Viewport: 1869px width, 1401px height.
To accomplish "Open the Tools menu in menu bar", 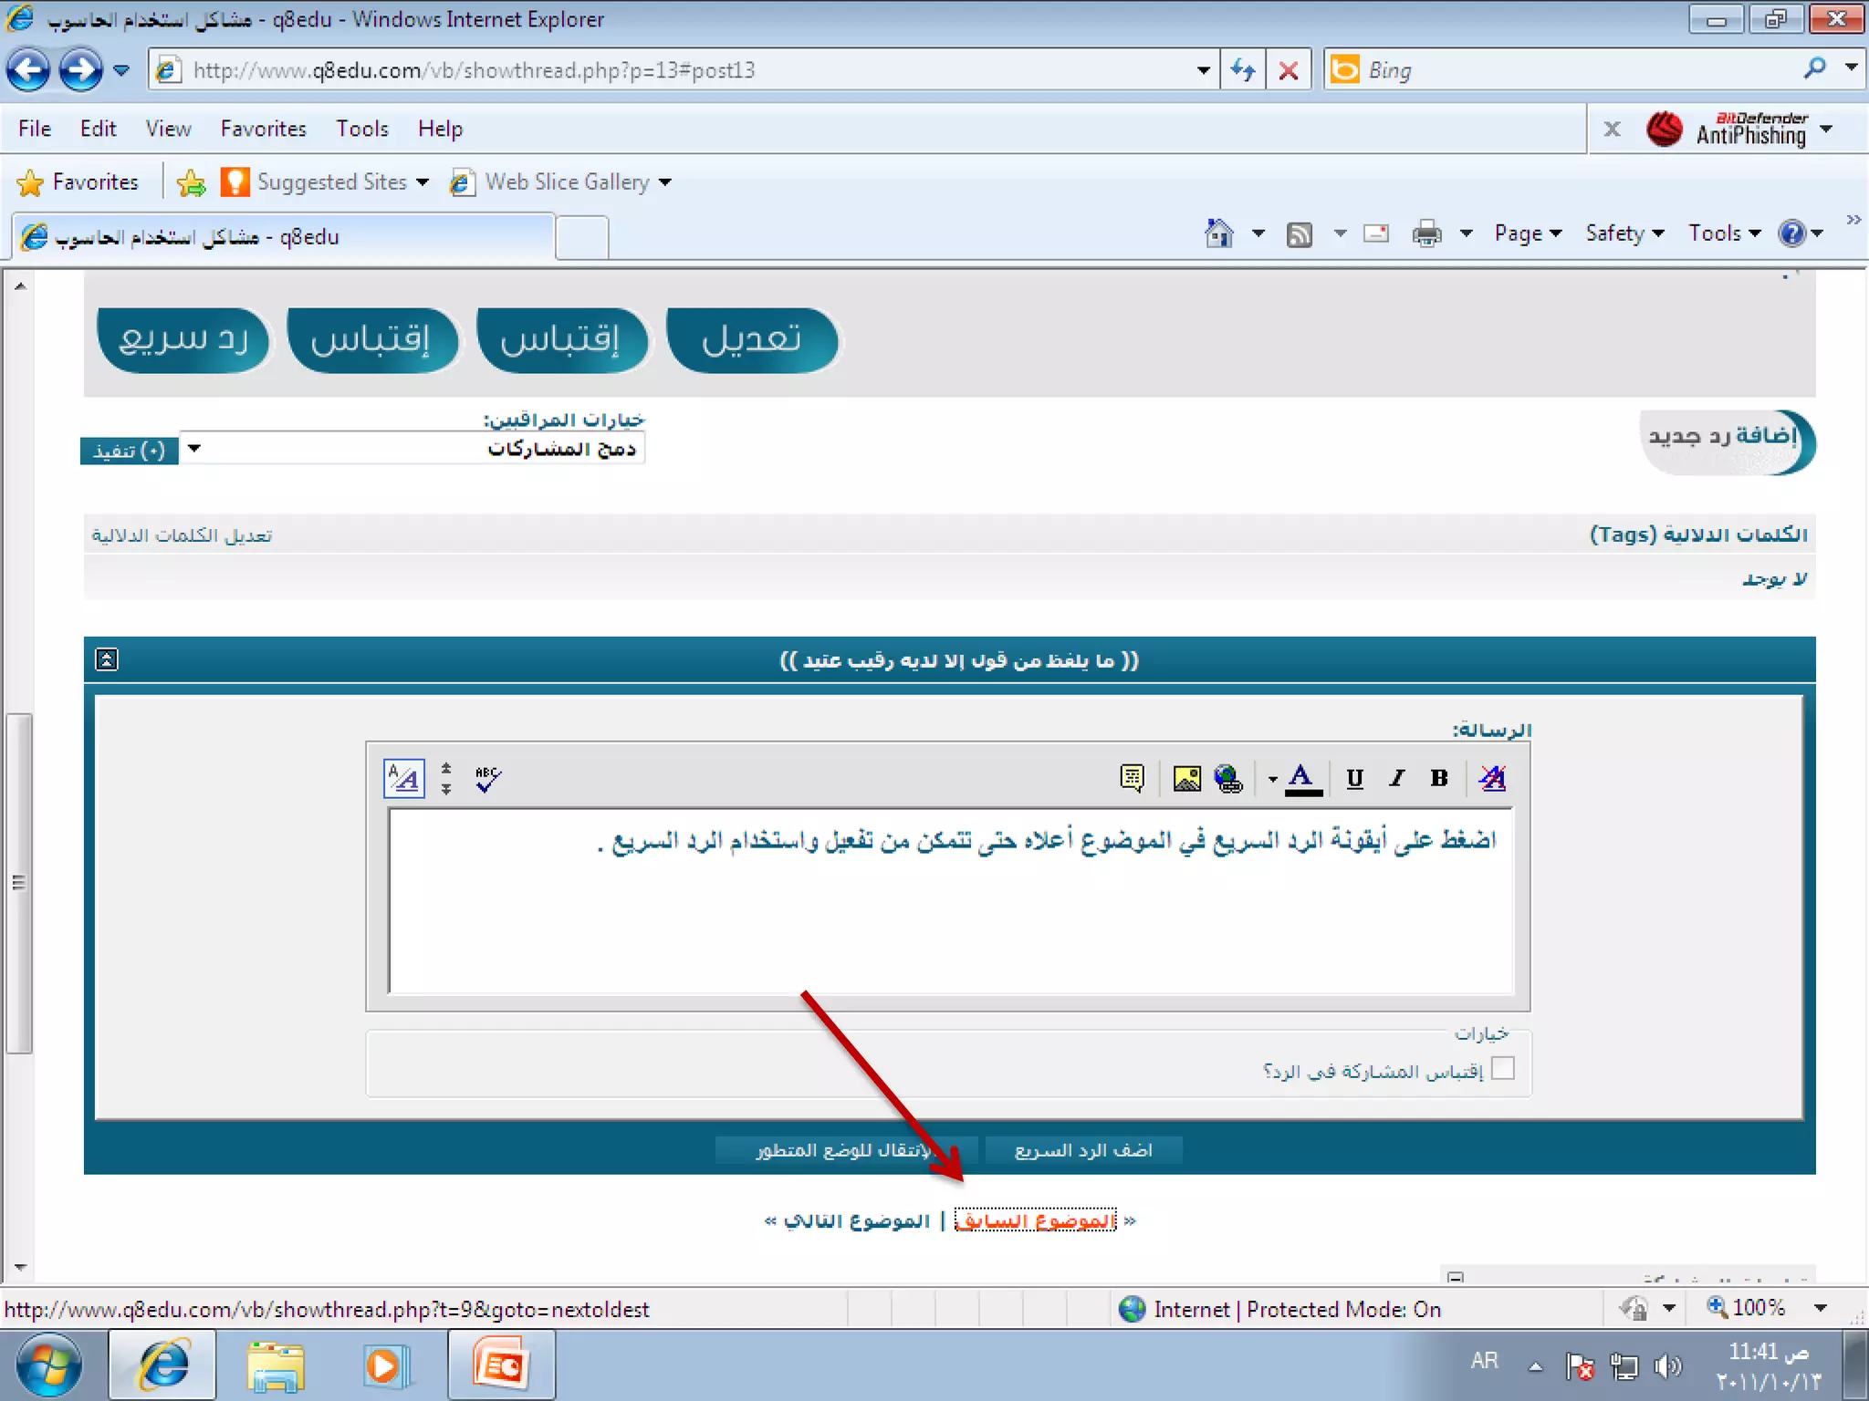I will tap(362, 129).
